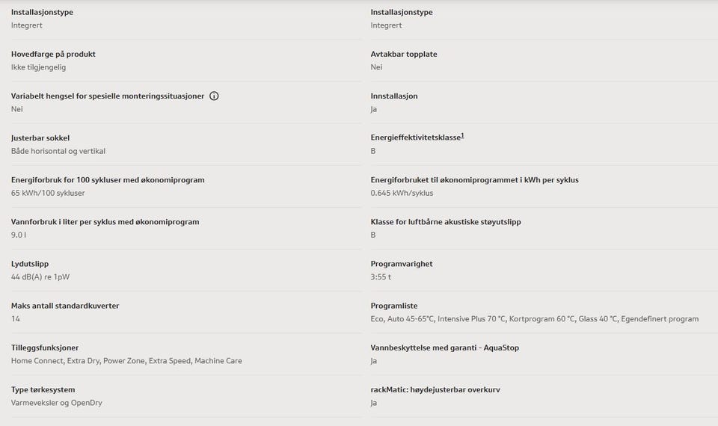Click 'Klasse for luftbårne akustiske støyutslipp' label
This screenshot has height=426, width=718.
(x=446, y=222)
